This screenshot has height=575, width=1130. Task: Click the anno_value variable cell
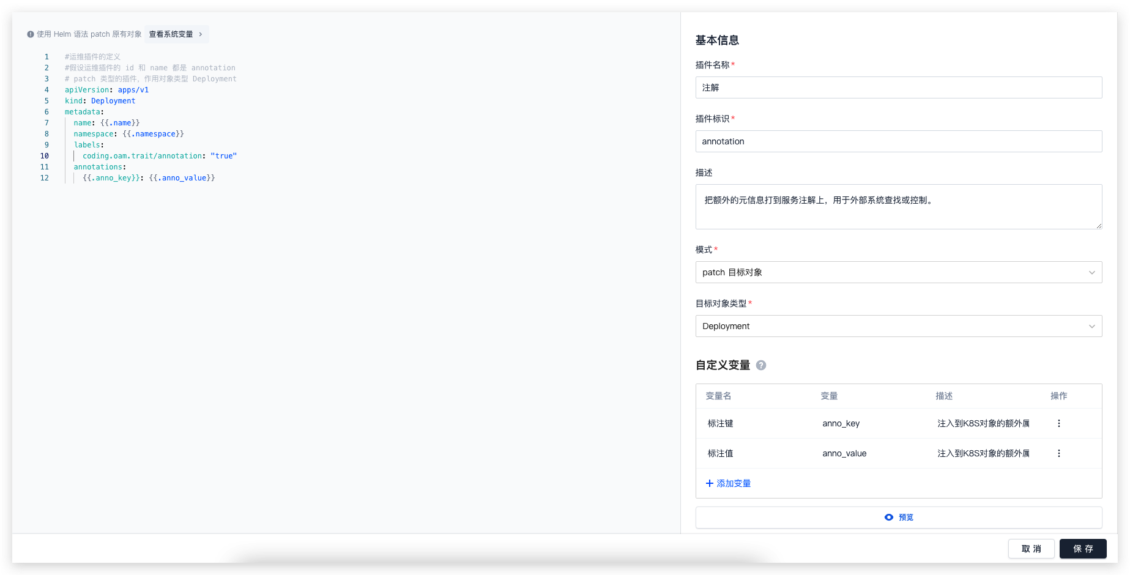pos(844,453)
